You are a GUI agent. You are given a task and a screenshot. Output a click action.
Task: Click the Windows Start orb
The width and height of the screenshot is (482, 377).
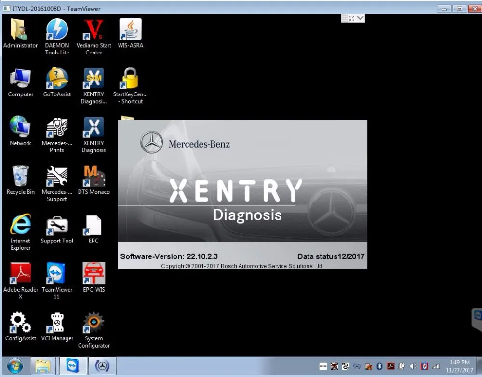[x=15, y=366]
